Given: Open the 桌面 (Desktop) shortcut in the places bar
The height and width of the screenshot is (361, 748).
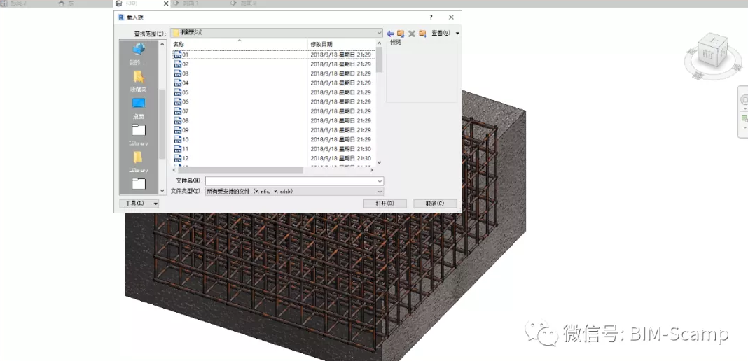Looking at the screenshot, I should tap(139, 108).
